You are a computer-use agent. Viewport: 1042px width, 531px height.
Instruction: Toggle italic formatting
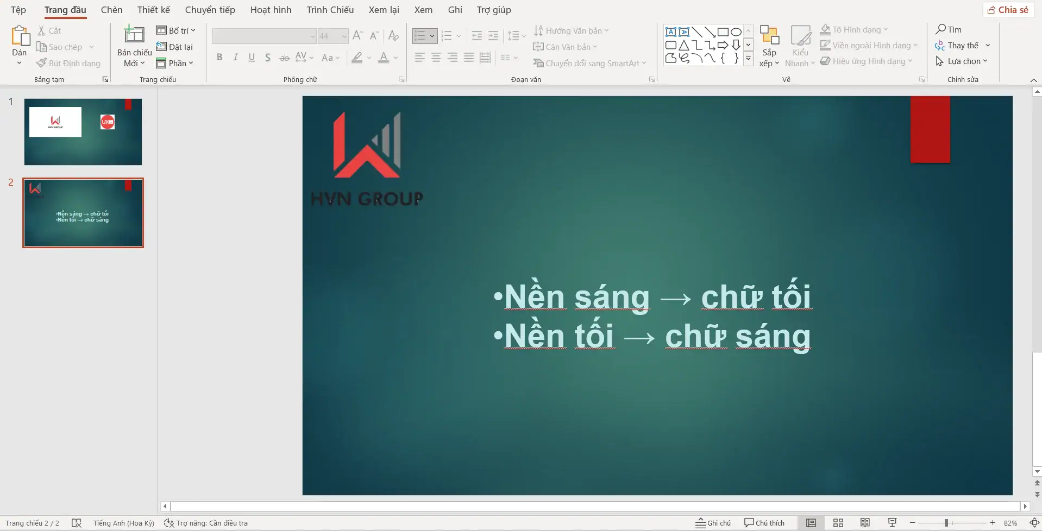pyautogui.click(x=235, y=57)
